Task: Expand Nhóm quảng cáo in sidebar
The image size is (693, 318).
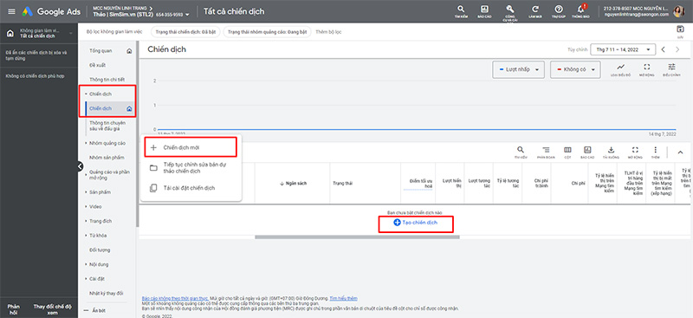Action: point(107,143)
